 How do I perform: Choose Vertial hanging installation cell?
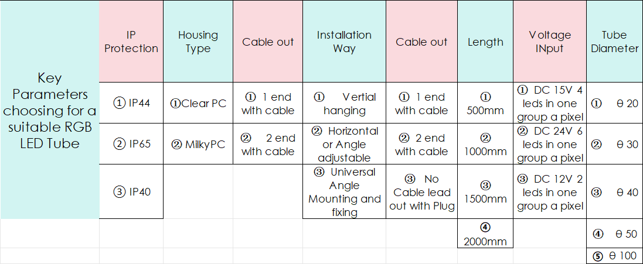click(344, 103)
